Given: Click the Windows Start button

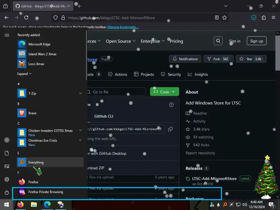Looking at the screenshot, I should 7,205.
